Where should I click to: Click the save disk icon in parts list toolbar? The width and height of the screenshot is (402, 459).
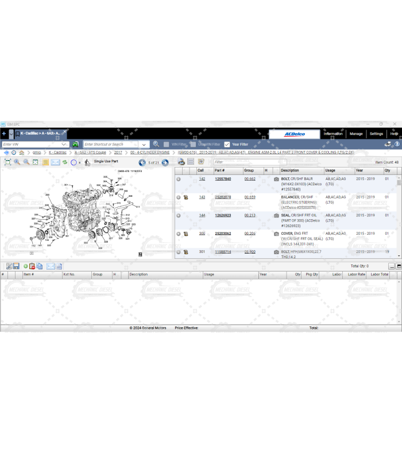(16, 266)
